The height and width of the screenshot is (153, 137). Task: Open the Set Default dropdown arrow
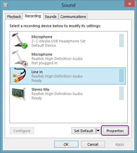pos(98,131)
